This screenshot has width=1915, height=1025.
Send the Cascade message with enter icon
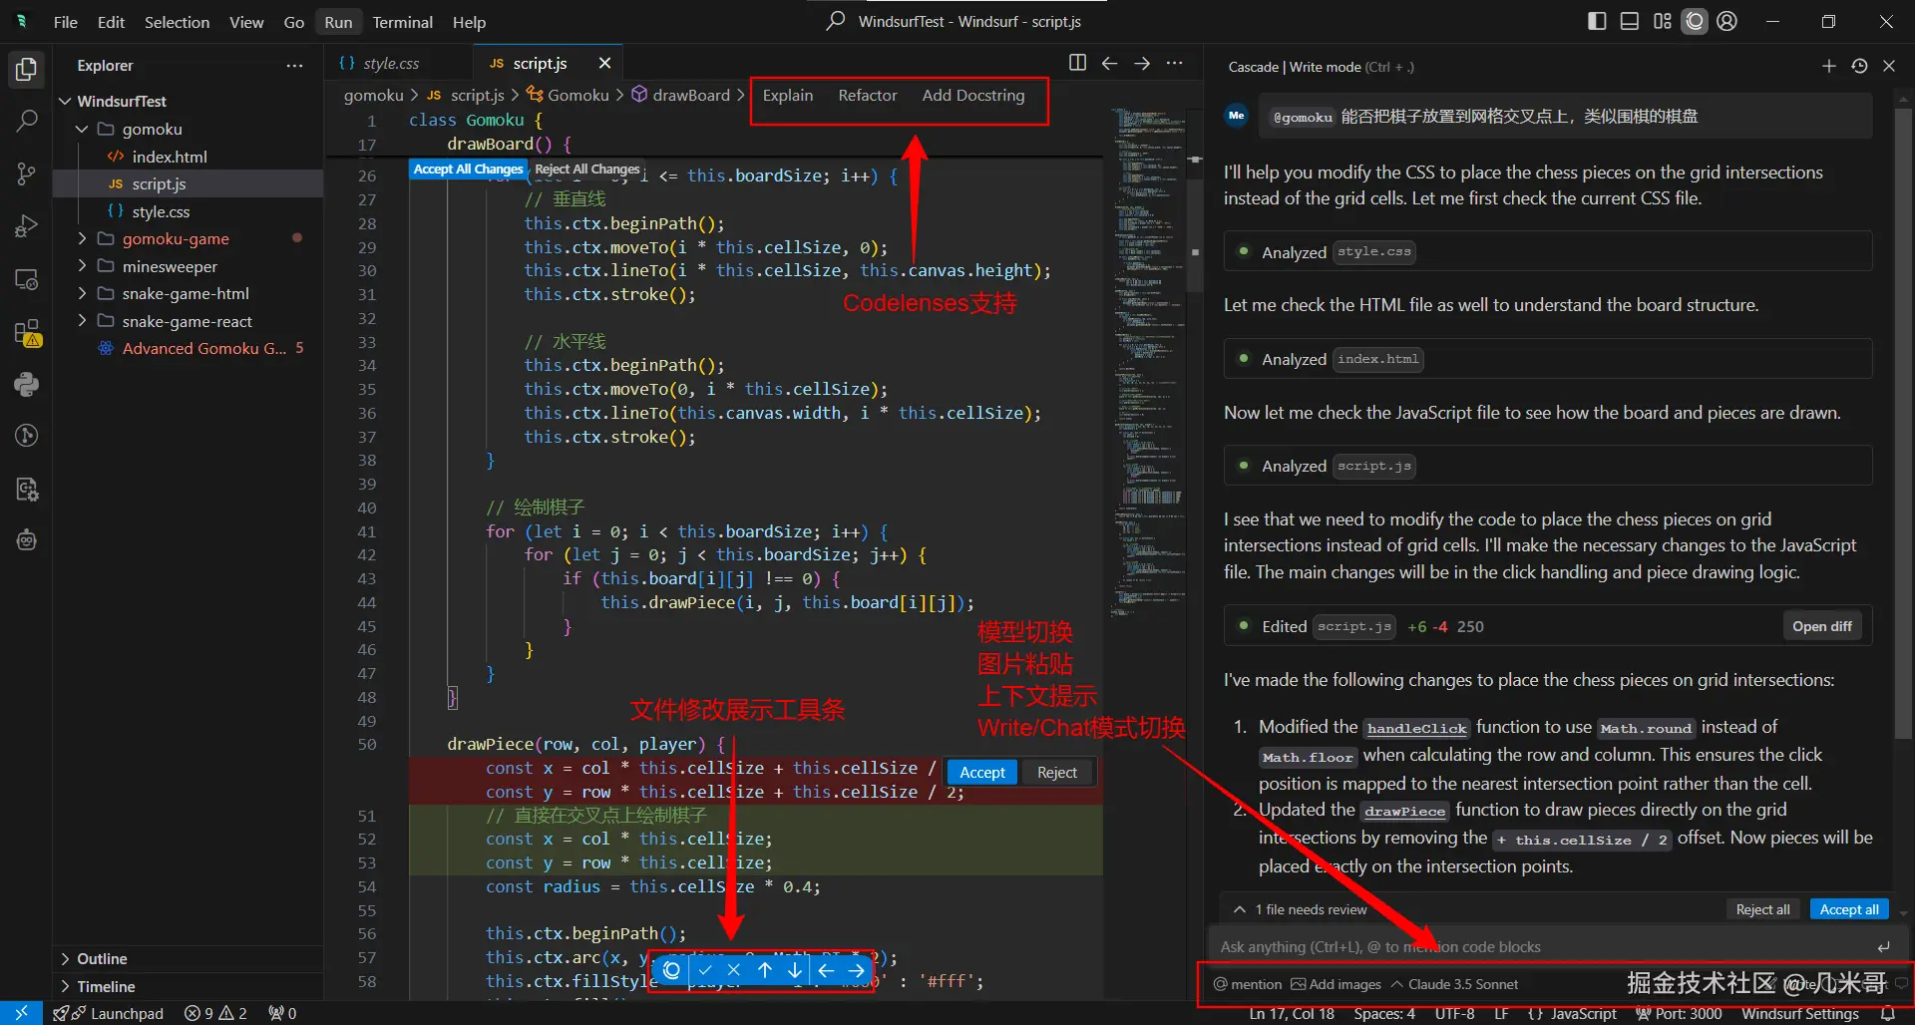coord(1883,947)
